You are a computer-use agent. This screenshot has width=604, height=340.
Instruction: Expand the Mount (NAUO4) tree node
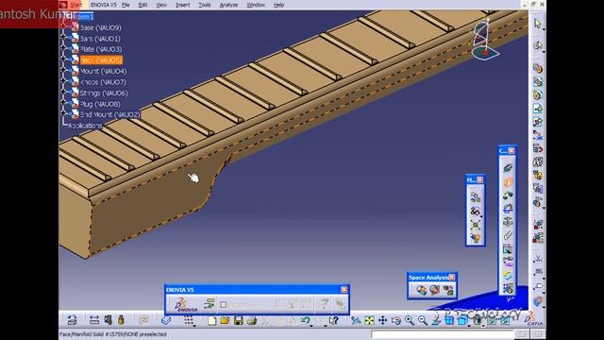pos(64,71)
